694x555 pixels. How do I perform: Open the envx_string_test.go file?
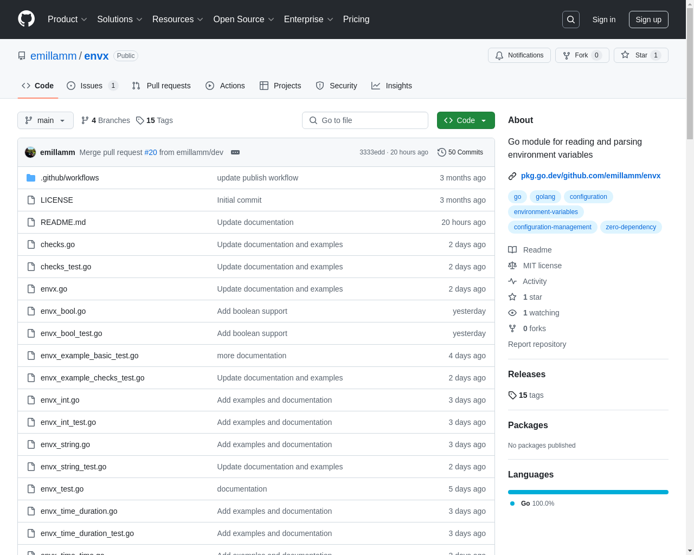tap(73, 467)
